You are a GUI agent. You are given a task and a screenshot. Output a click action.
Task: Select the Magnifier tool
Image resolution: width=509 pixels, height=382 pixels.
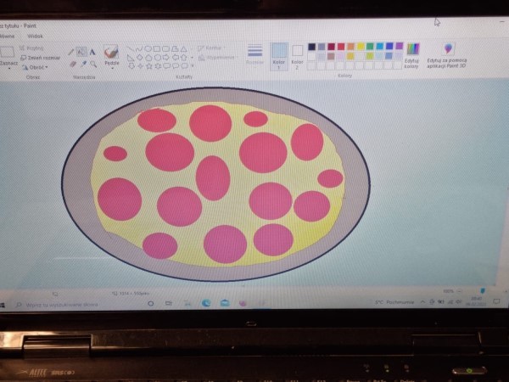93,64
